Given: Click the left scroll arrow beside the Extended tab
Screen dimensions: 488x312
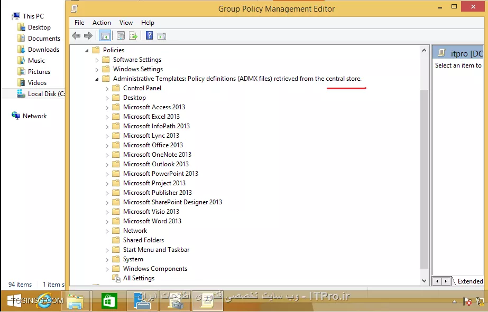Looking at the screenshot, I should coord(437,281).
